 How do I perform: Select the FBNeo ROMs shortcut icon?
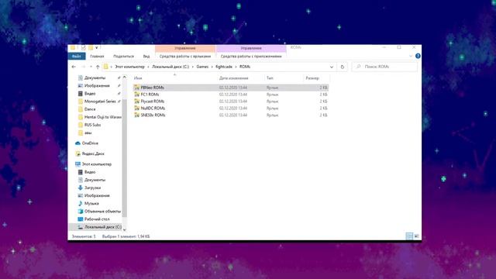tap(136, 88)
